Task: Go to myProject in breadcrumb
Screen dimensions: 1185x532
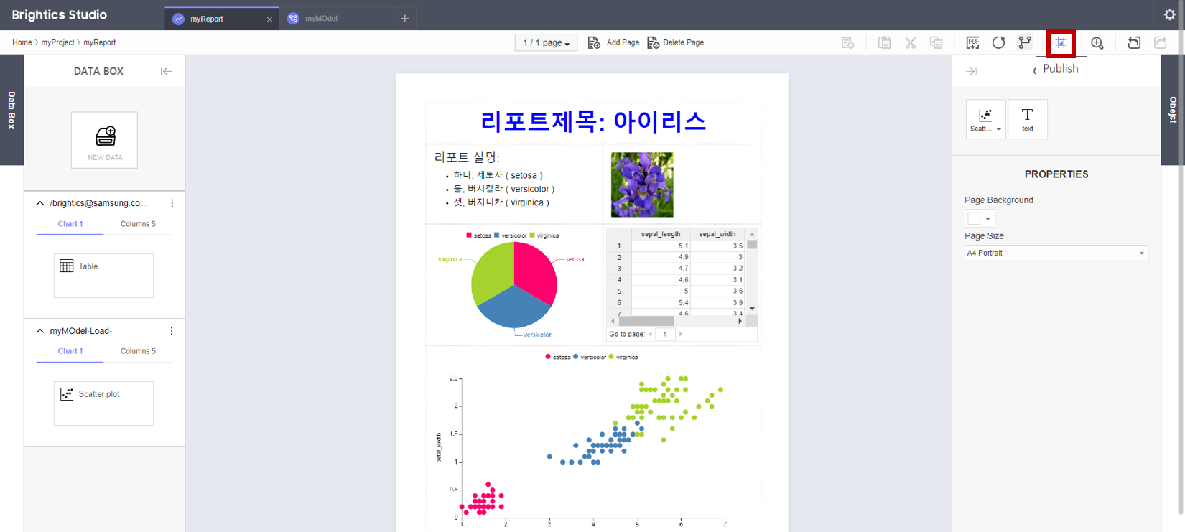Action: click(57, 42)
